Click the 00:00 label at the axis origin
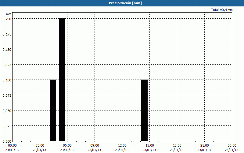Screen dimensions: 244x153 [x=13, y=146]
